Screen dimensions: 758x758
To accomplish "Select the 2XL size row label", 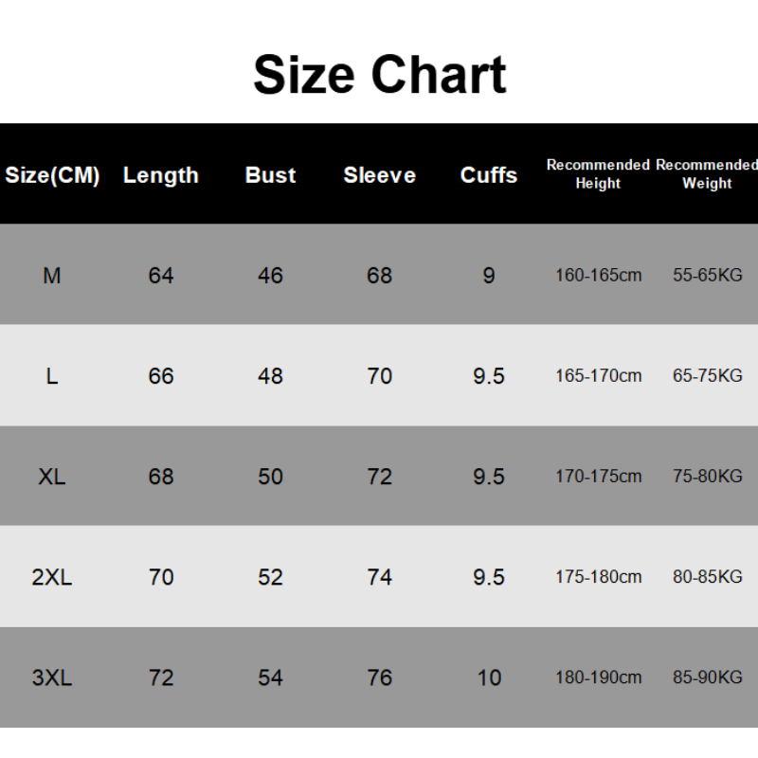I will pyautogui.click(x=52, y=577).
